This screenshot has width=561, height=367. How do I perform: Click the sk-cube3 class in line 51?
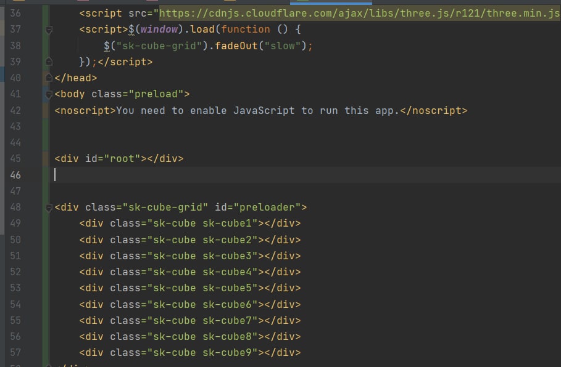coord(227,256)
